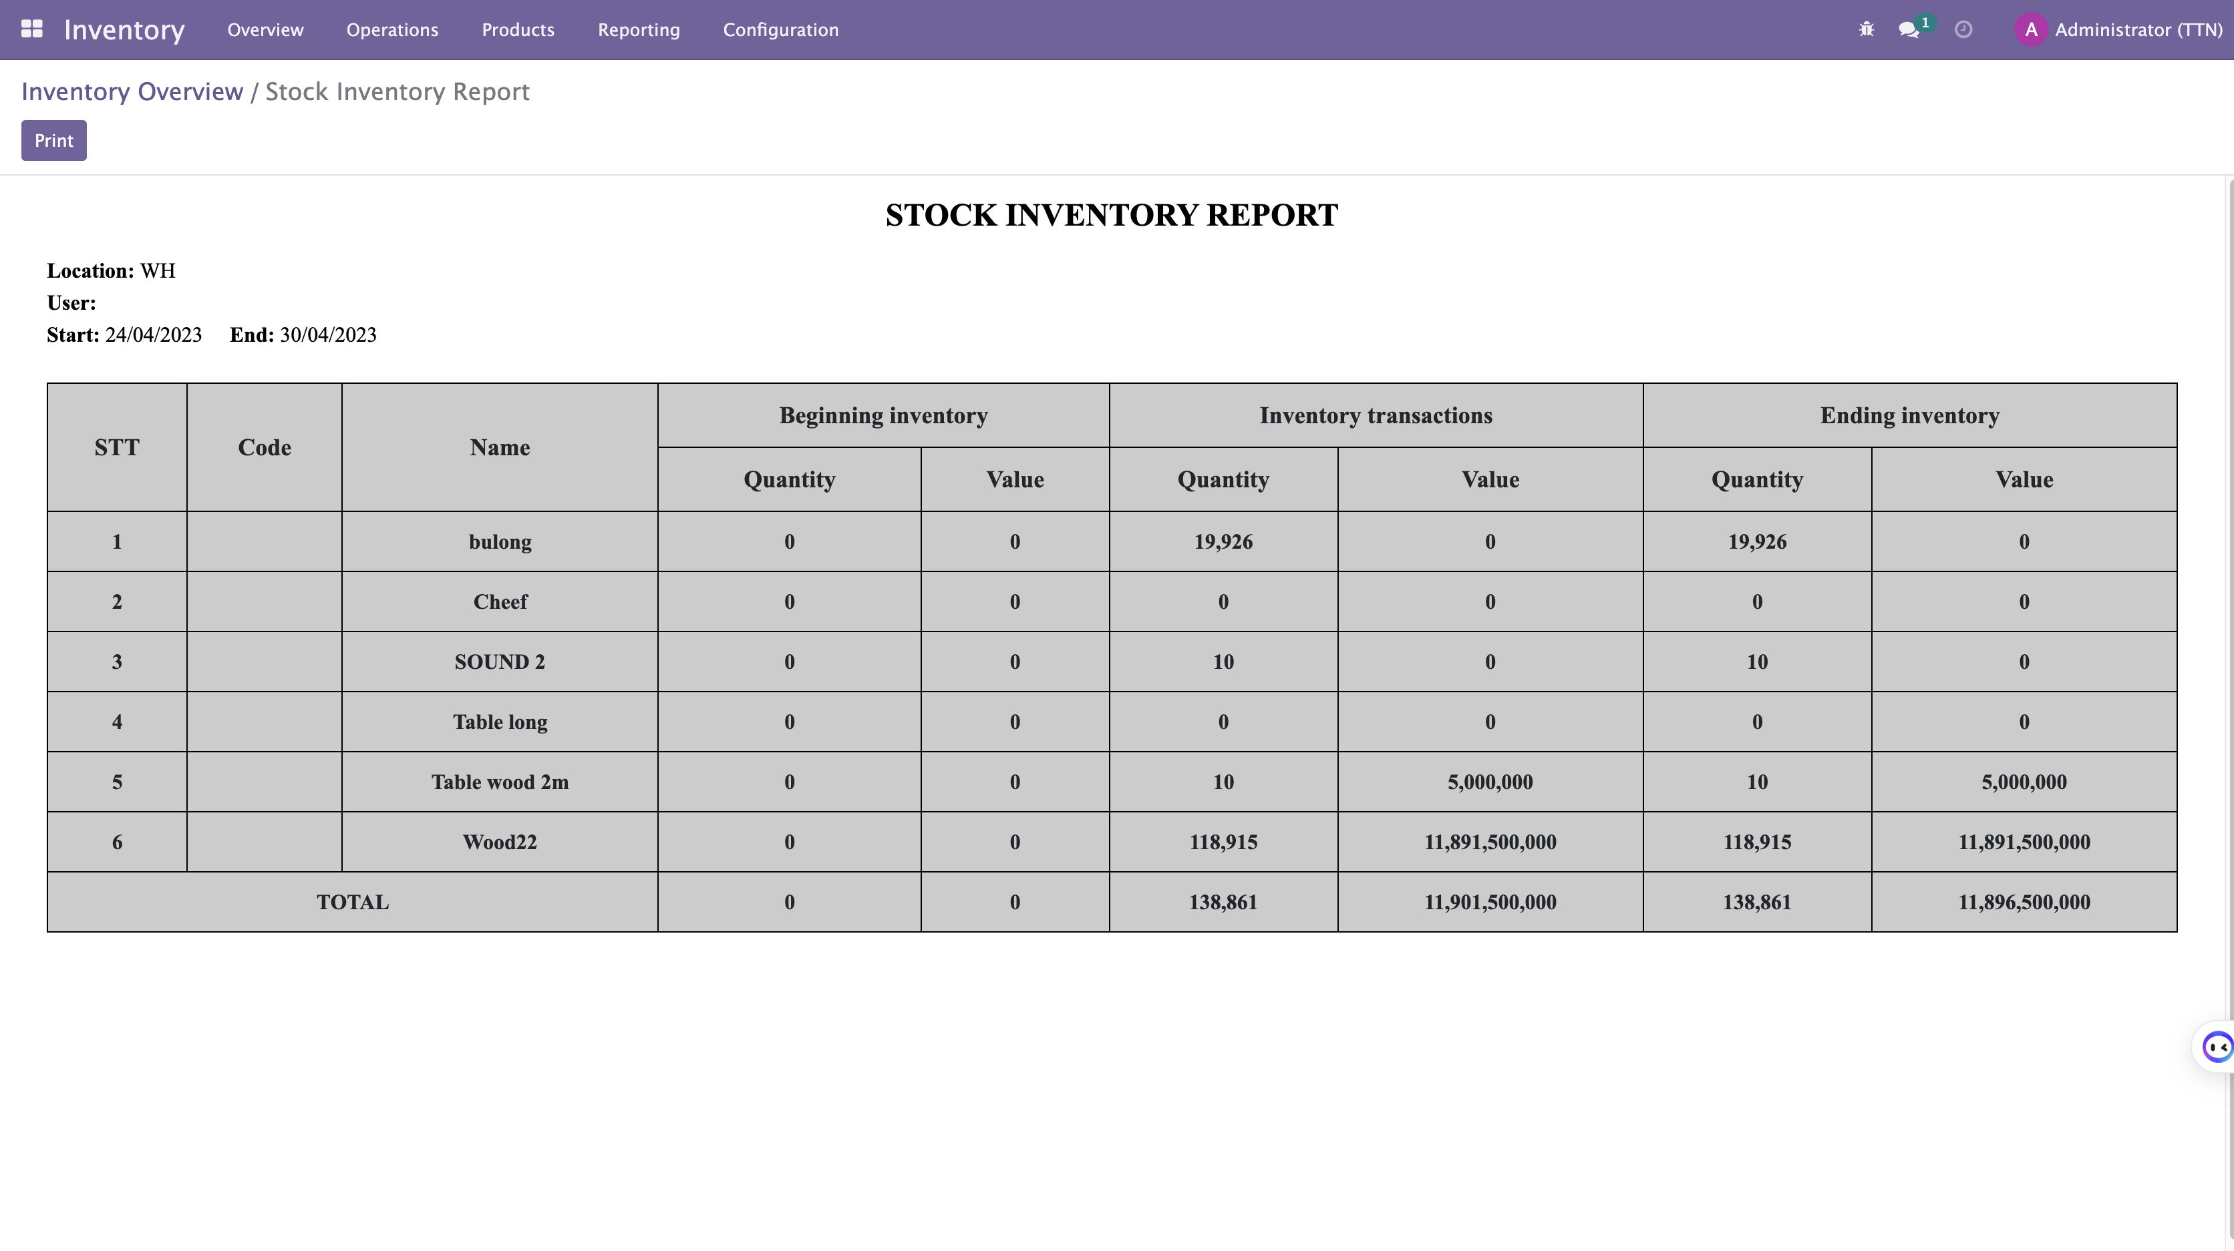Click the Administrator avatar icon
2234x1251 pixels.
coord(2030,29)
